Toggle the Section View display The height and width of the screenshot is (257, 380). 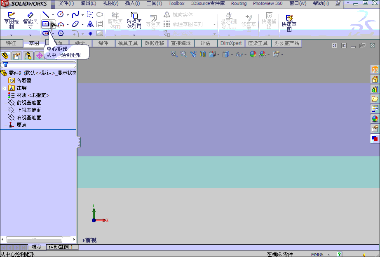click(x=202, y=54)
